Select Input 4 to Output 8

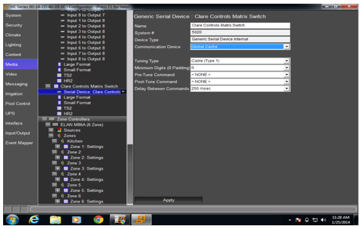[x=86, y=37]
